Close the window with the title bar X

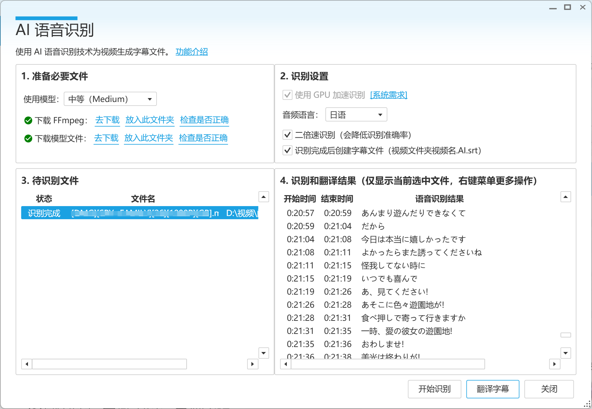[583, 7]
